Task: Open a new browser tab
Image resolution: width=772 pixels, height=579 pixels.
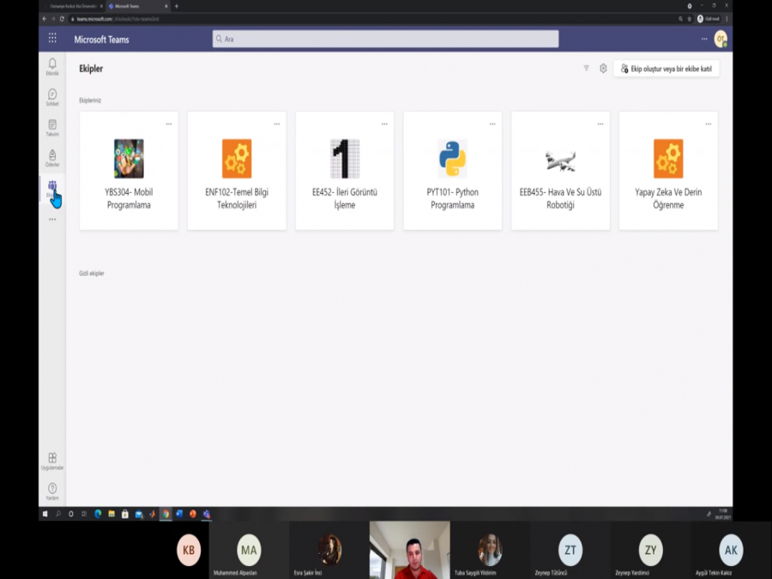Action: point(176,6)
